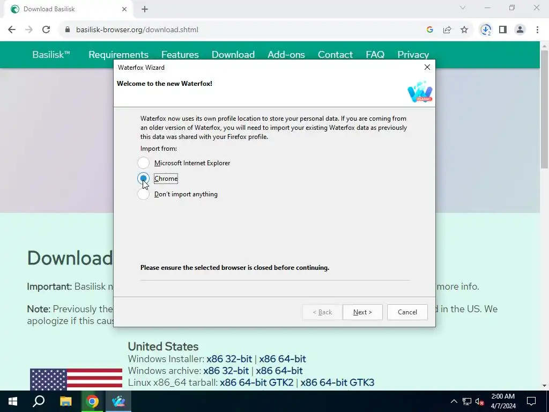
Task: Open the Features page
Action: 180,55
